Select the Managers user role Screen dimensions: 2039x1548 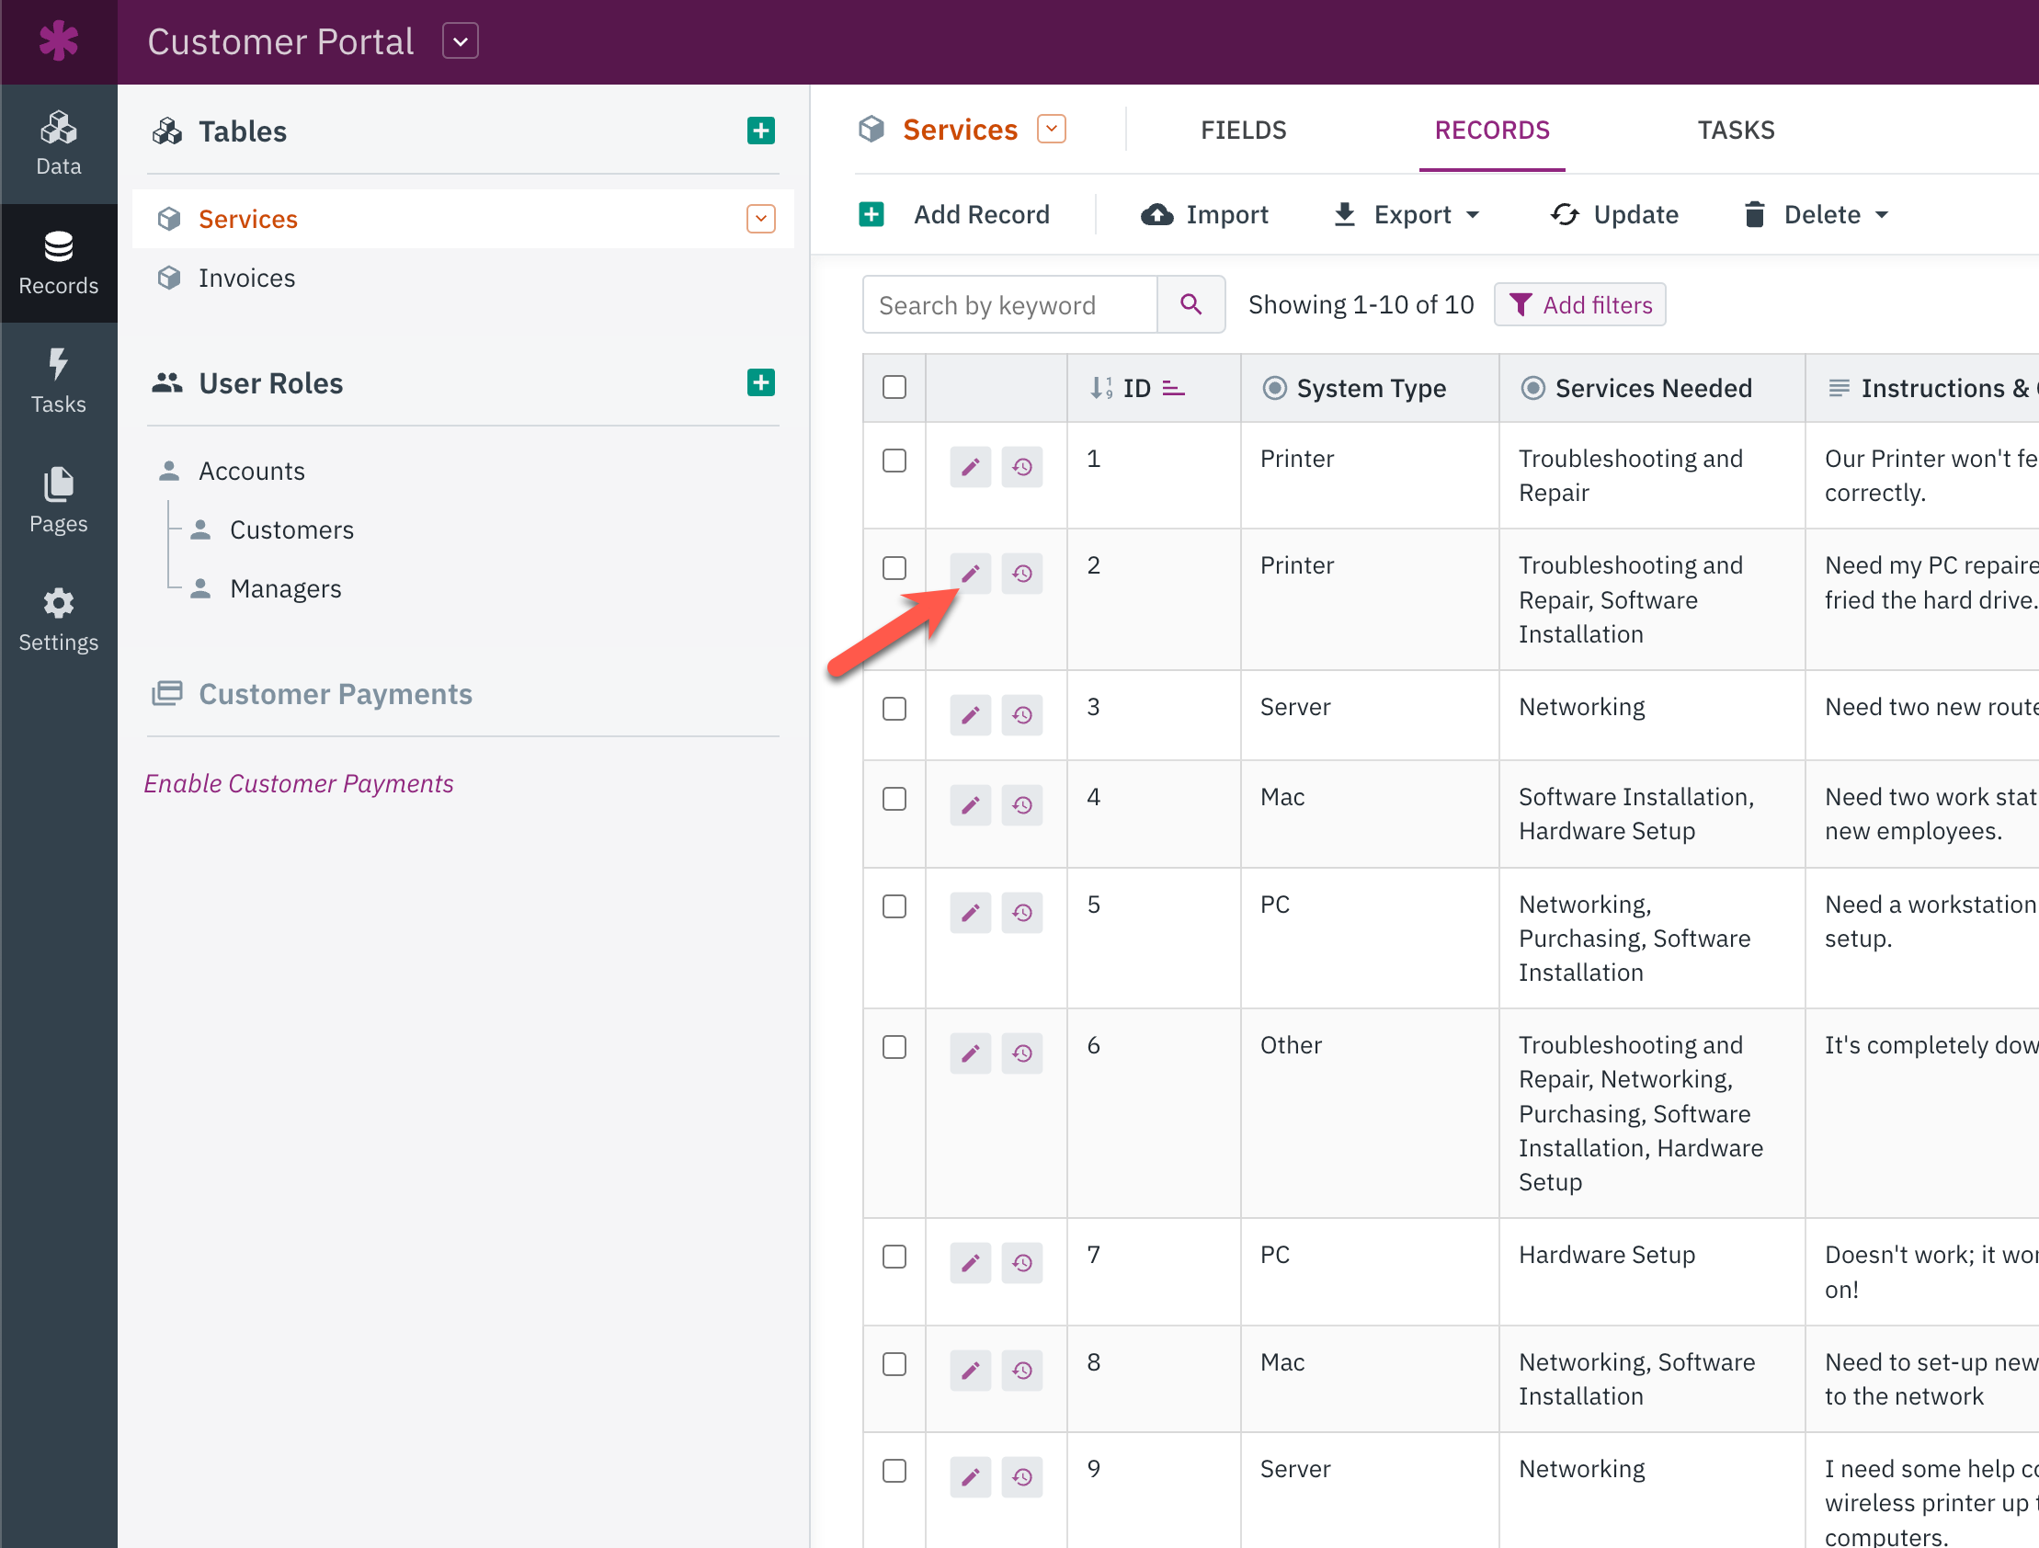point(286,588)
